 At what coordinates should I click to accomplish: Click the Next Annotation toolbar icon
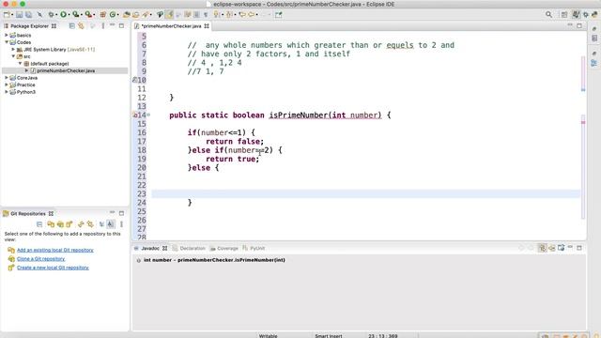217,15
